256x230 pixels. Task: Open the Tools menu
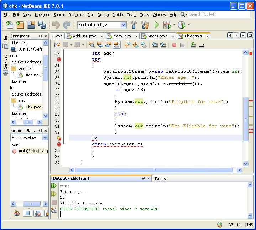(x=145, y=15)
